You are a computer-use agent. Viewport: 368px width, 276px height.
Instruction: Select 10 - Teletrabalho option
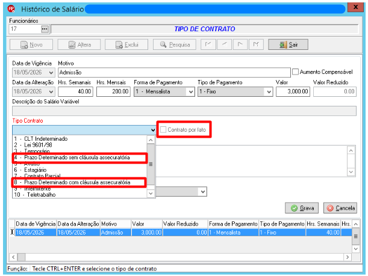[80, 195]
